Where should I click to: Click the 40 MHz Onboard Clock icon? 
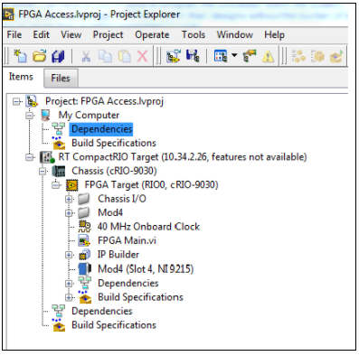tap(85, 226)
